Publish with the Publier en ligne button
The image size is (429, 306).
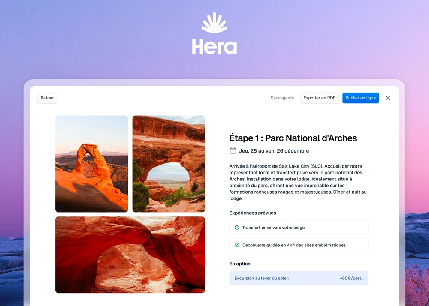361,98
